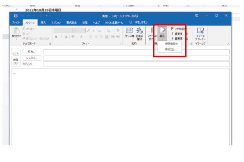Image resolution: width=244 pixels, height=162 pixels.
Task: Click the increase indent icon
Action: tap(118, 37)
